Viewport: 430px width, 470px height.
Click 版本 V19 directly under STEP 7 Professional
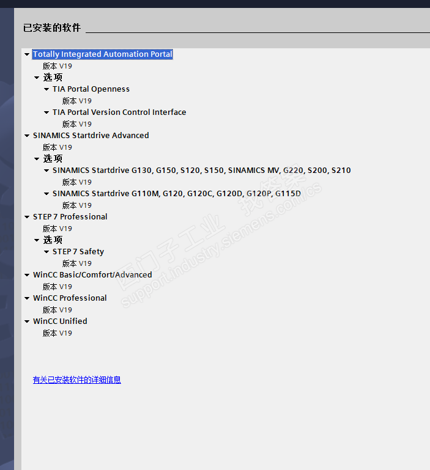pos(57,229)
